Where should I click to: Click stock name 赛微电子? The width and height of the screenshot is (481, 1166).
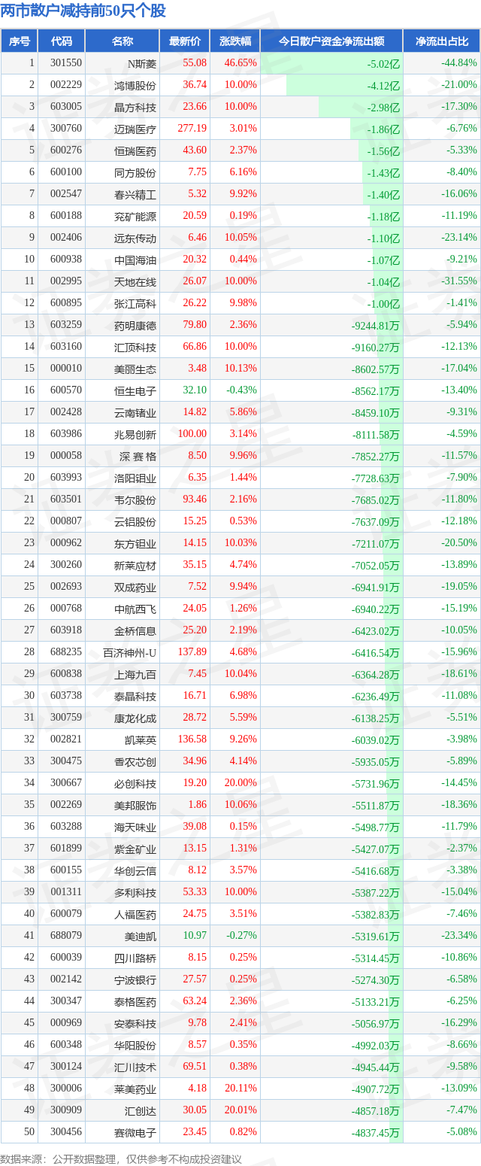click(x=135, y=1132)
